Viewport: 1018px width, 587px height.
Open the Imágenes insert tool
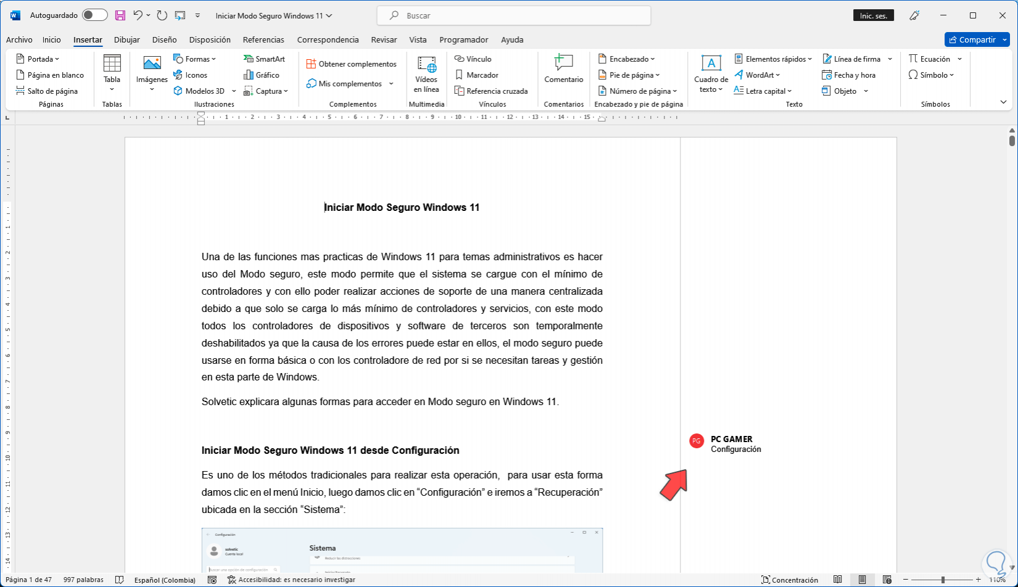(x=152, y=71)
